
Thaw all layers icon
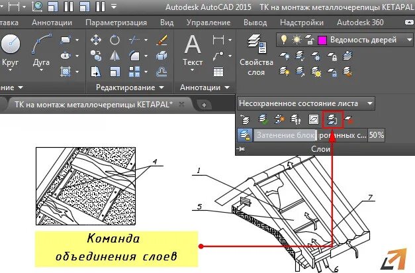tap(316, 72)
